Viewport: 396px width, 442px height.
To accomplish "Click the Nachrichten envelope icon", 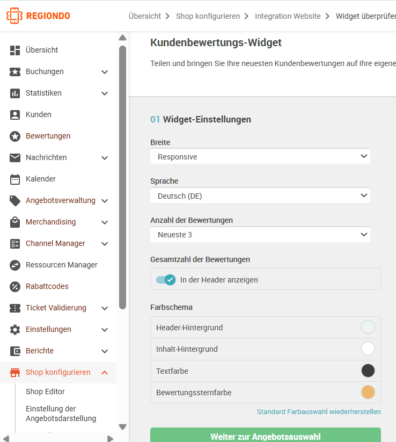I will 15,157.
